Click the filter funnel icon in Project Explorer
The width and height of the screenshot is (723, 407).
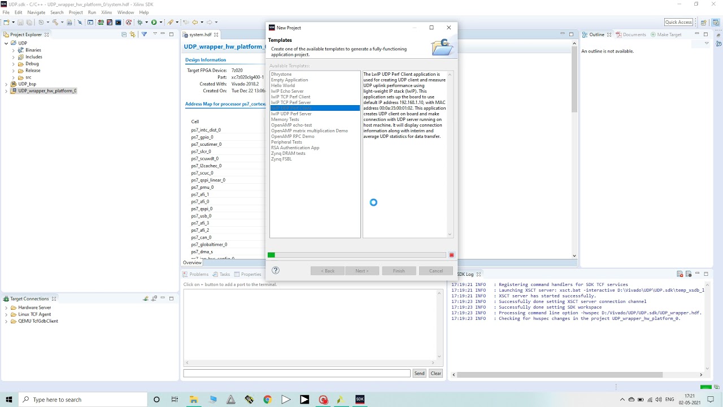[144, 34]
